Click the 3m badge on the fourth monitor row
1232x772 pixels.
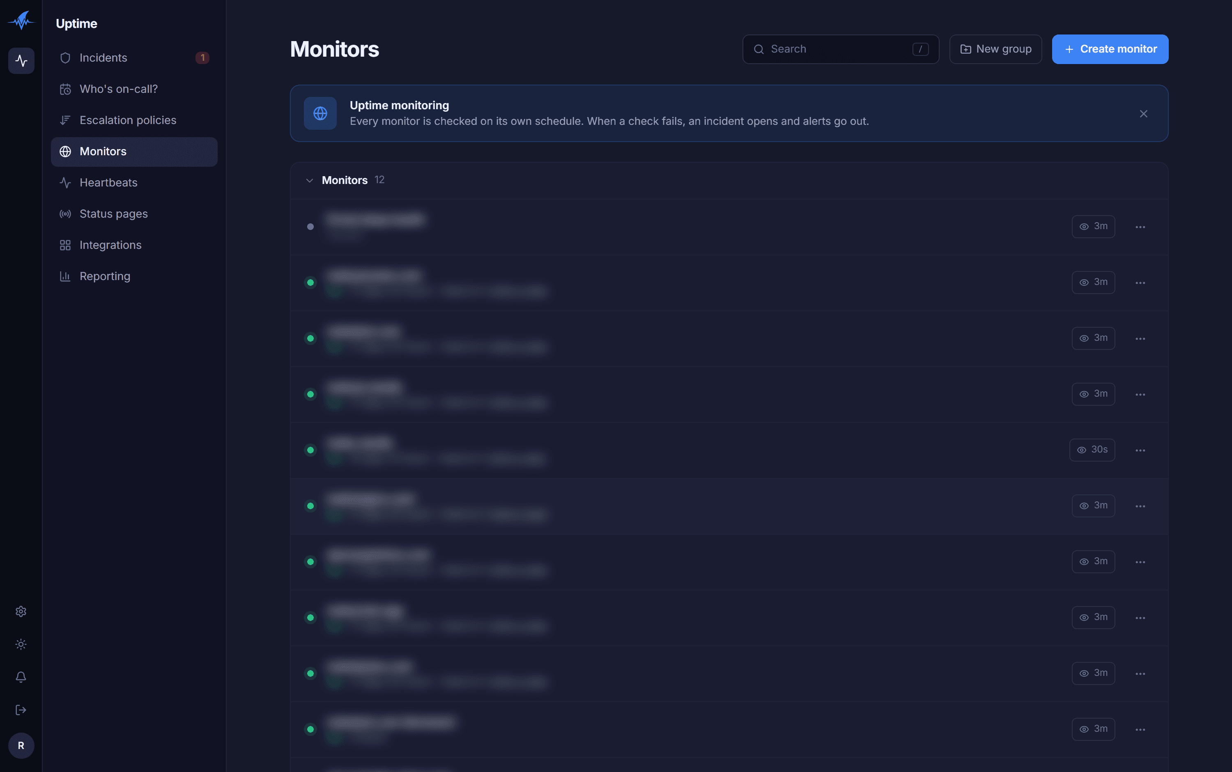click(1093, 394)
